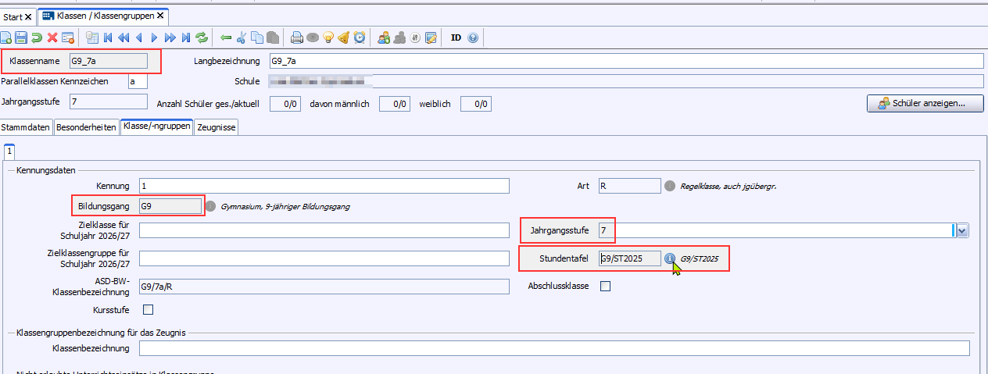The height and width of the screenshot is (374, 988).
Task: Select the Besonderheiten tab
Action: click(86, 127)
